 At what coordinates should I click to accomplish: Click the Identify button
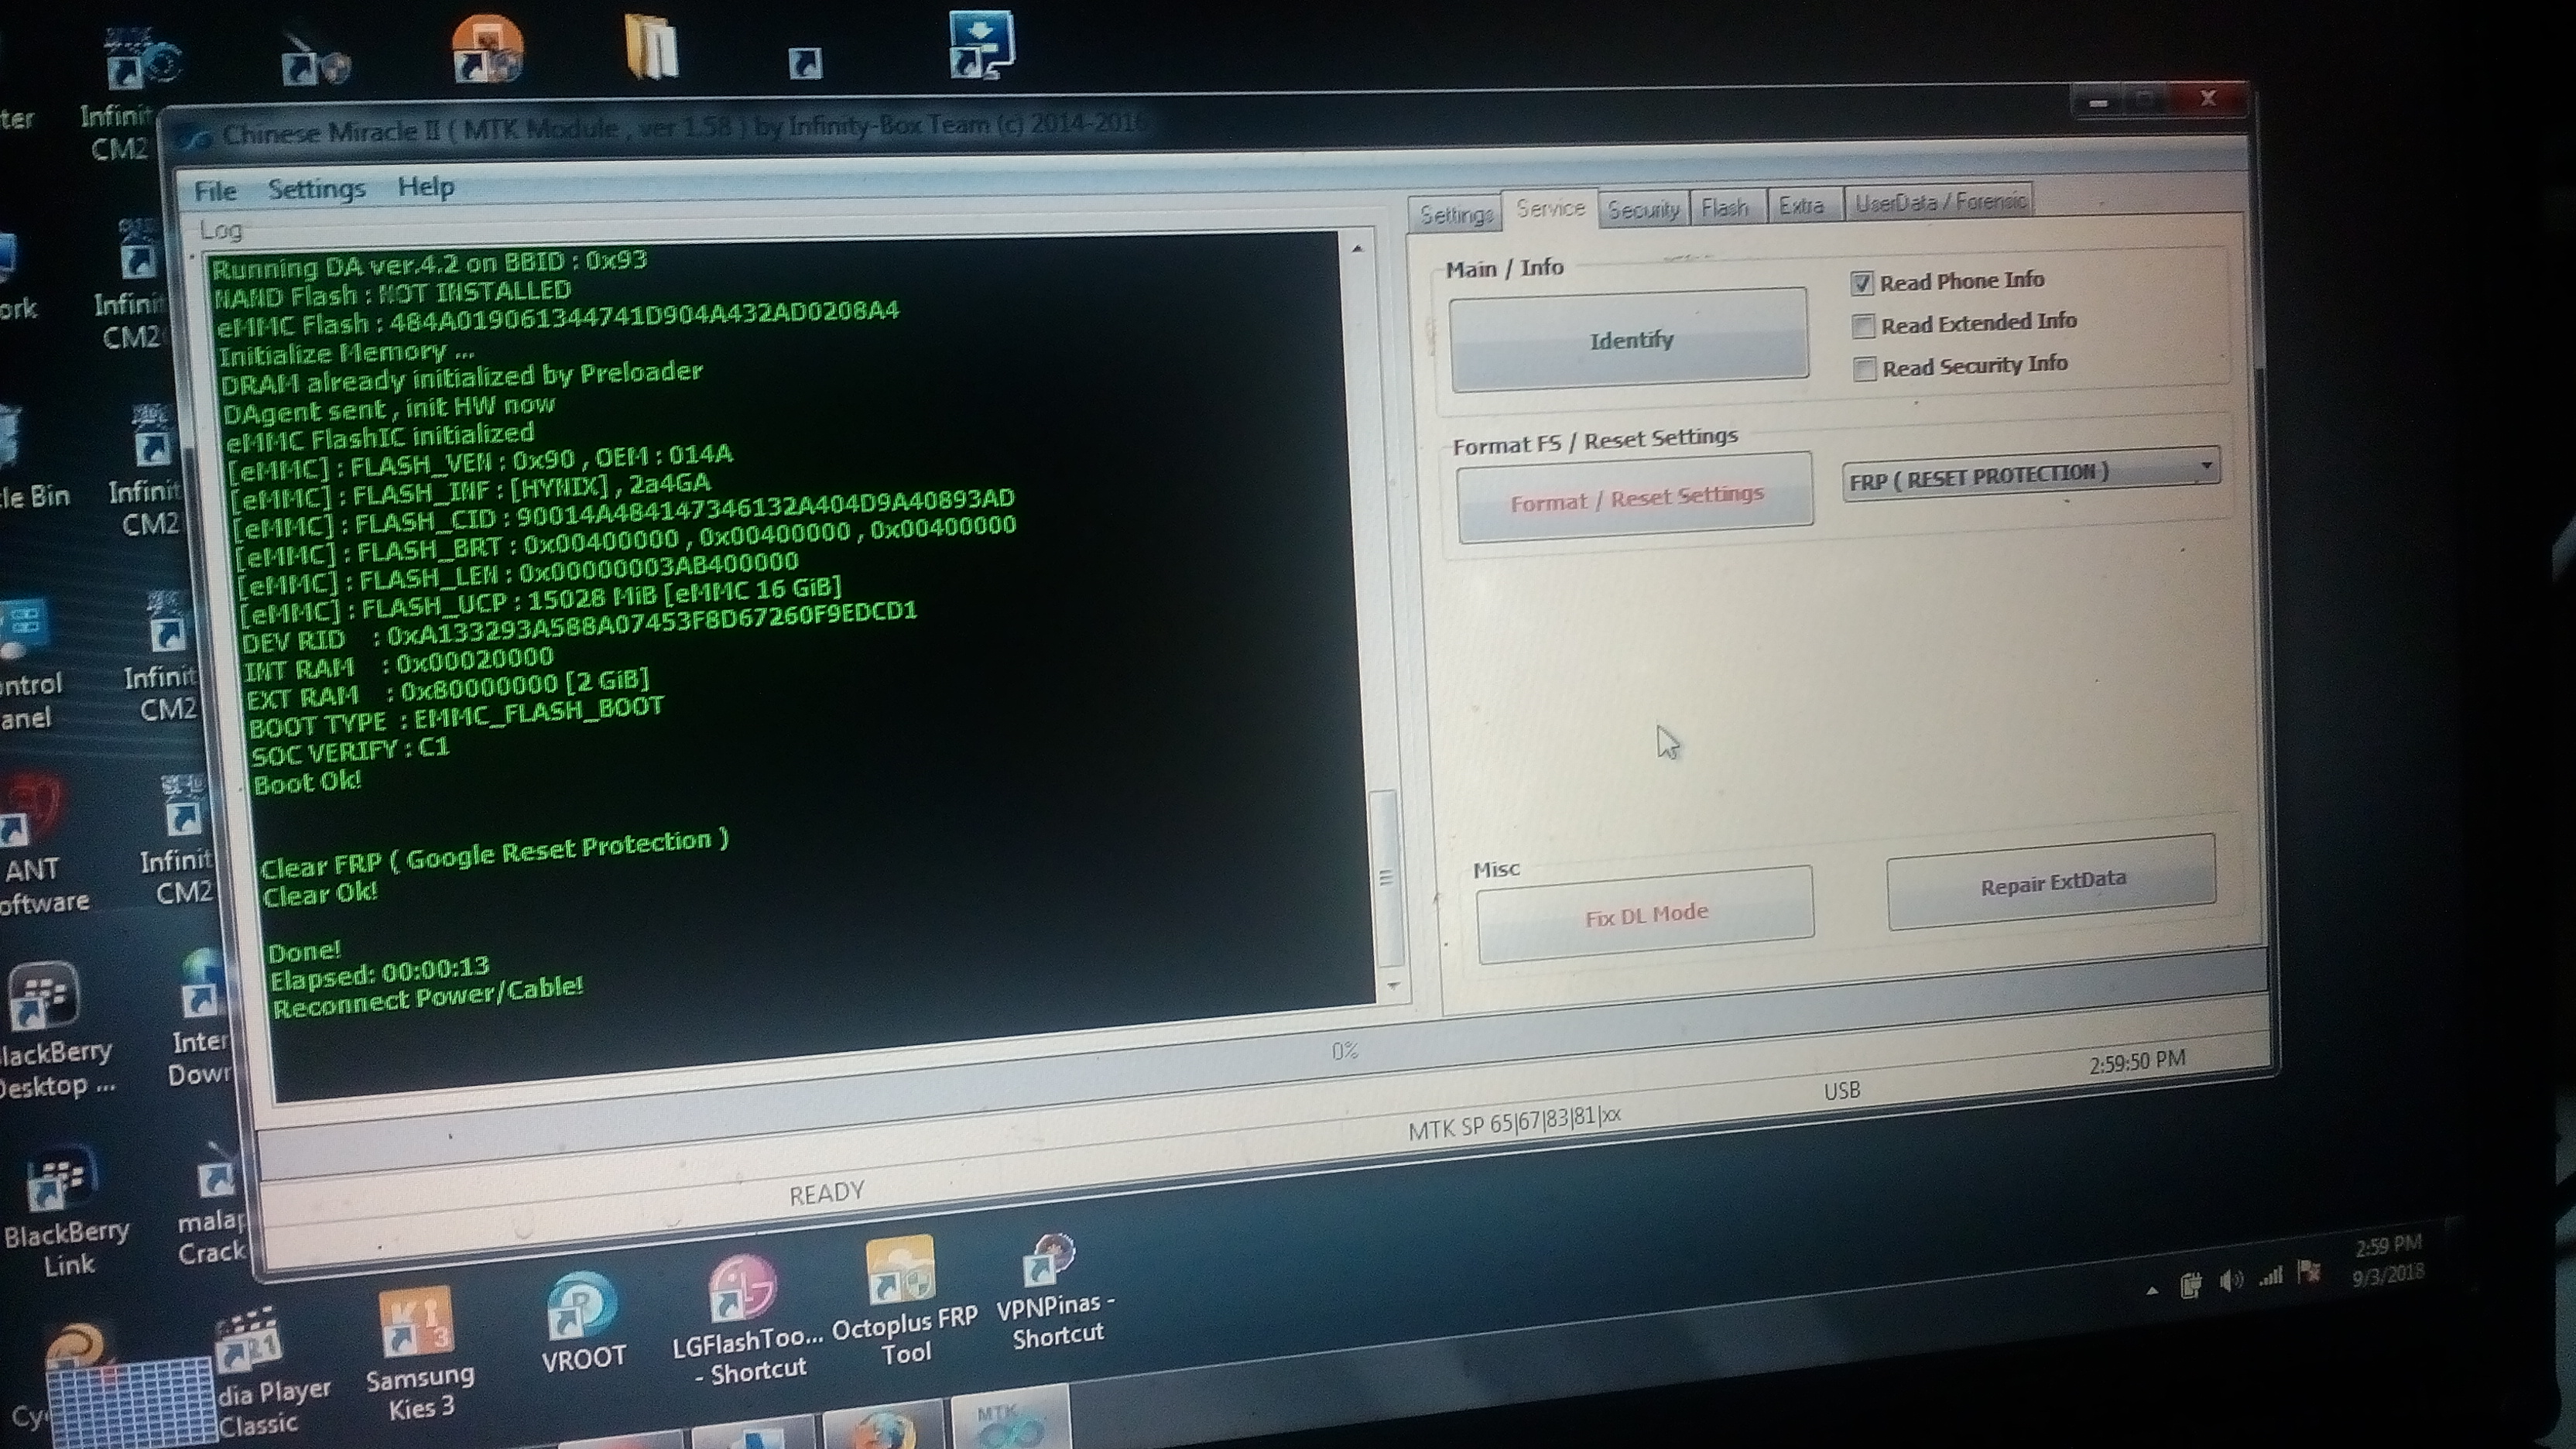pyautogui.click(x=1630, y=341)
